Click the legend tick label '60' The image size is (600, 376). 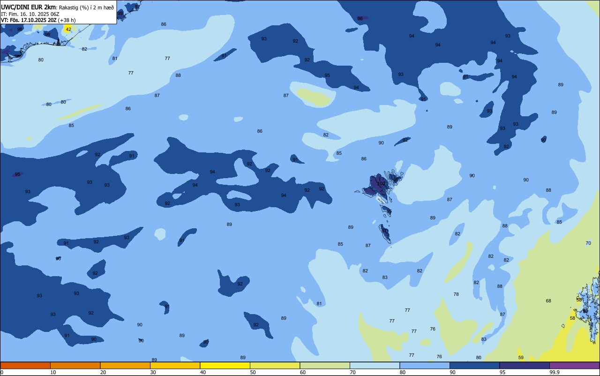(303, 372)
